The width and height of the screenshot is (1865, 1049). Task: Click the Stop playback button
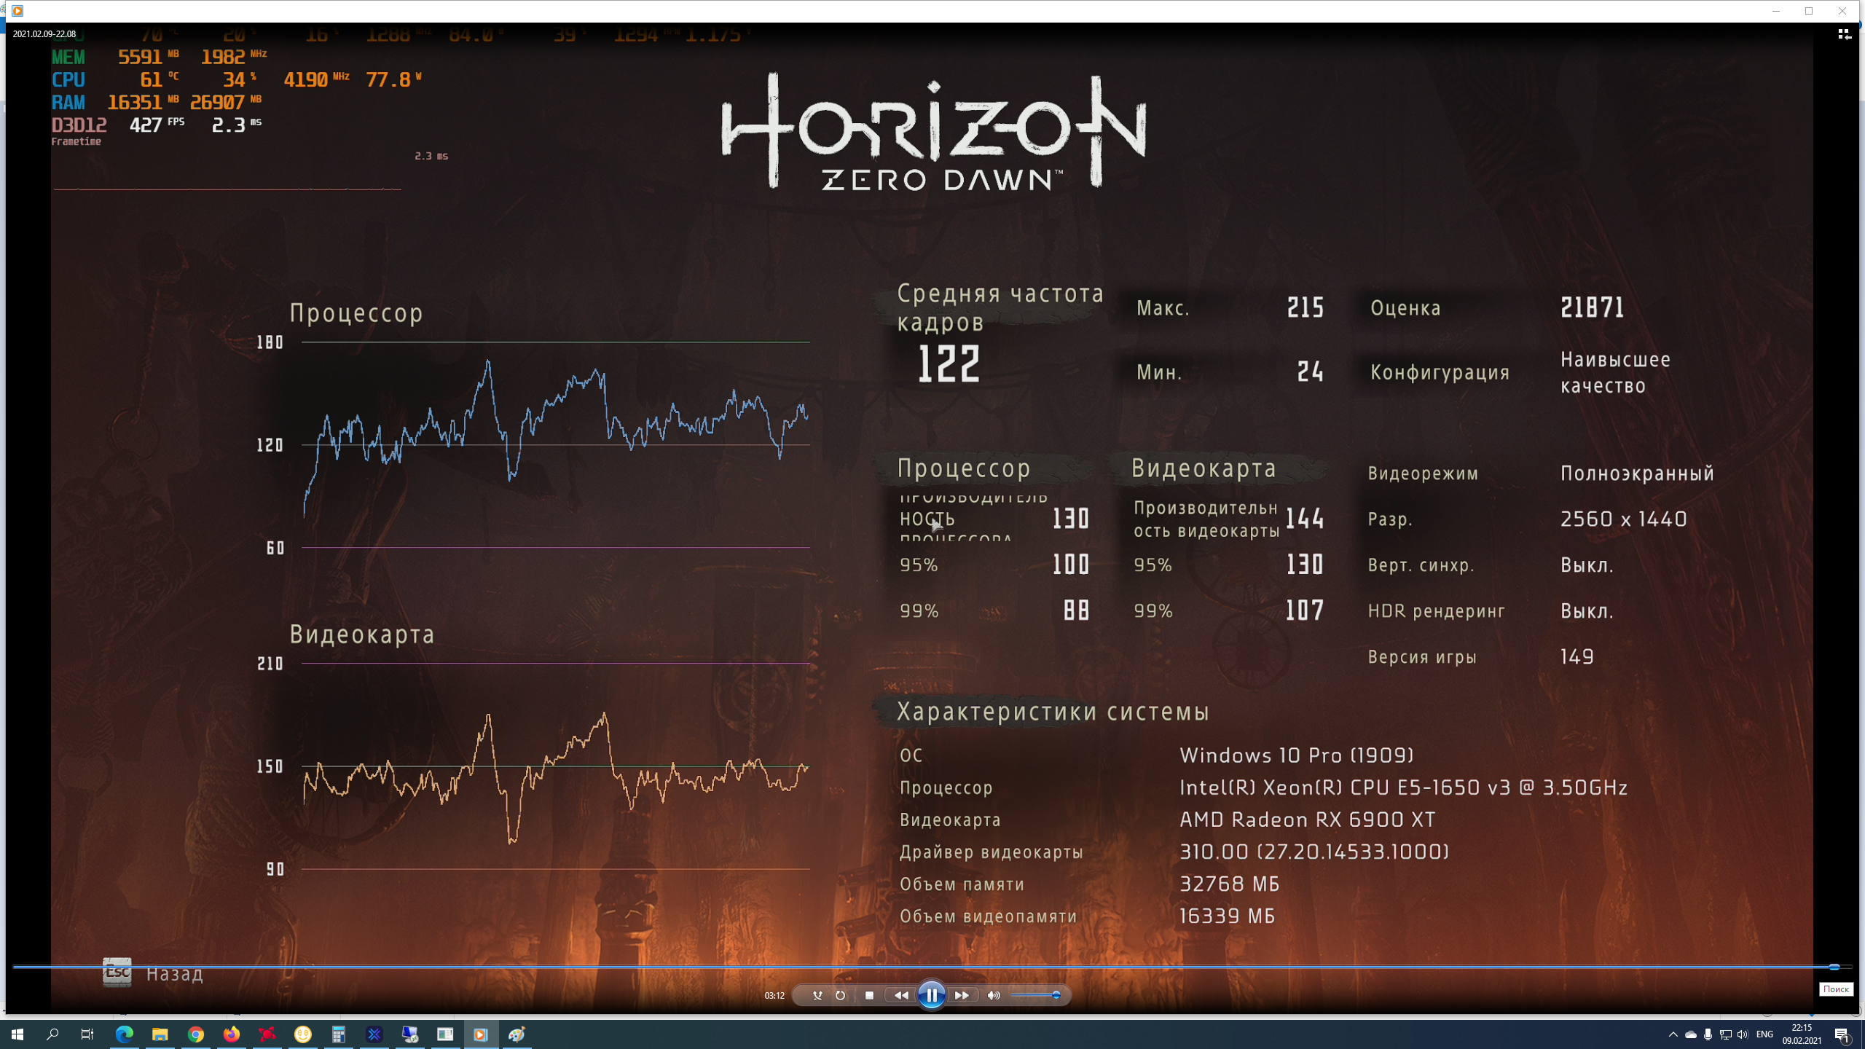pos(869,995)
